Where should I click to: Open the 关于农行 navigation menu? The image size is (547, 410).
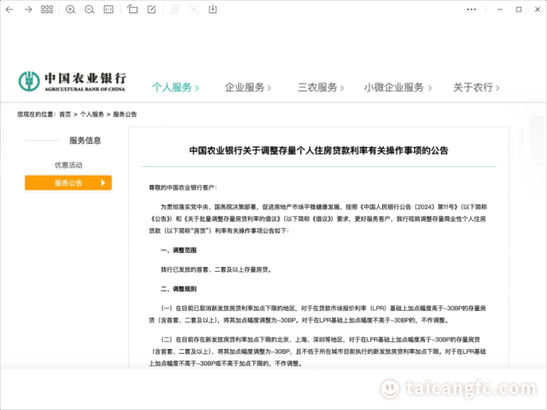pos(476,87)
